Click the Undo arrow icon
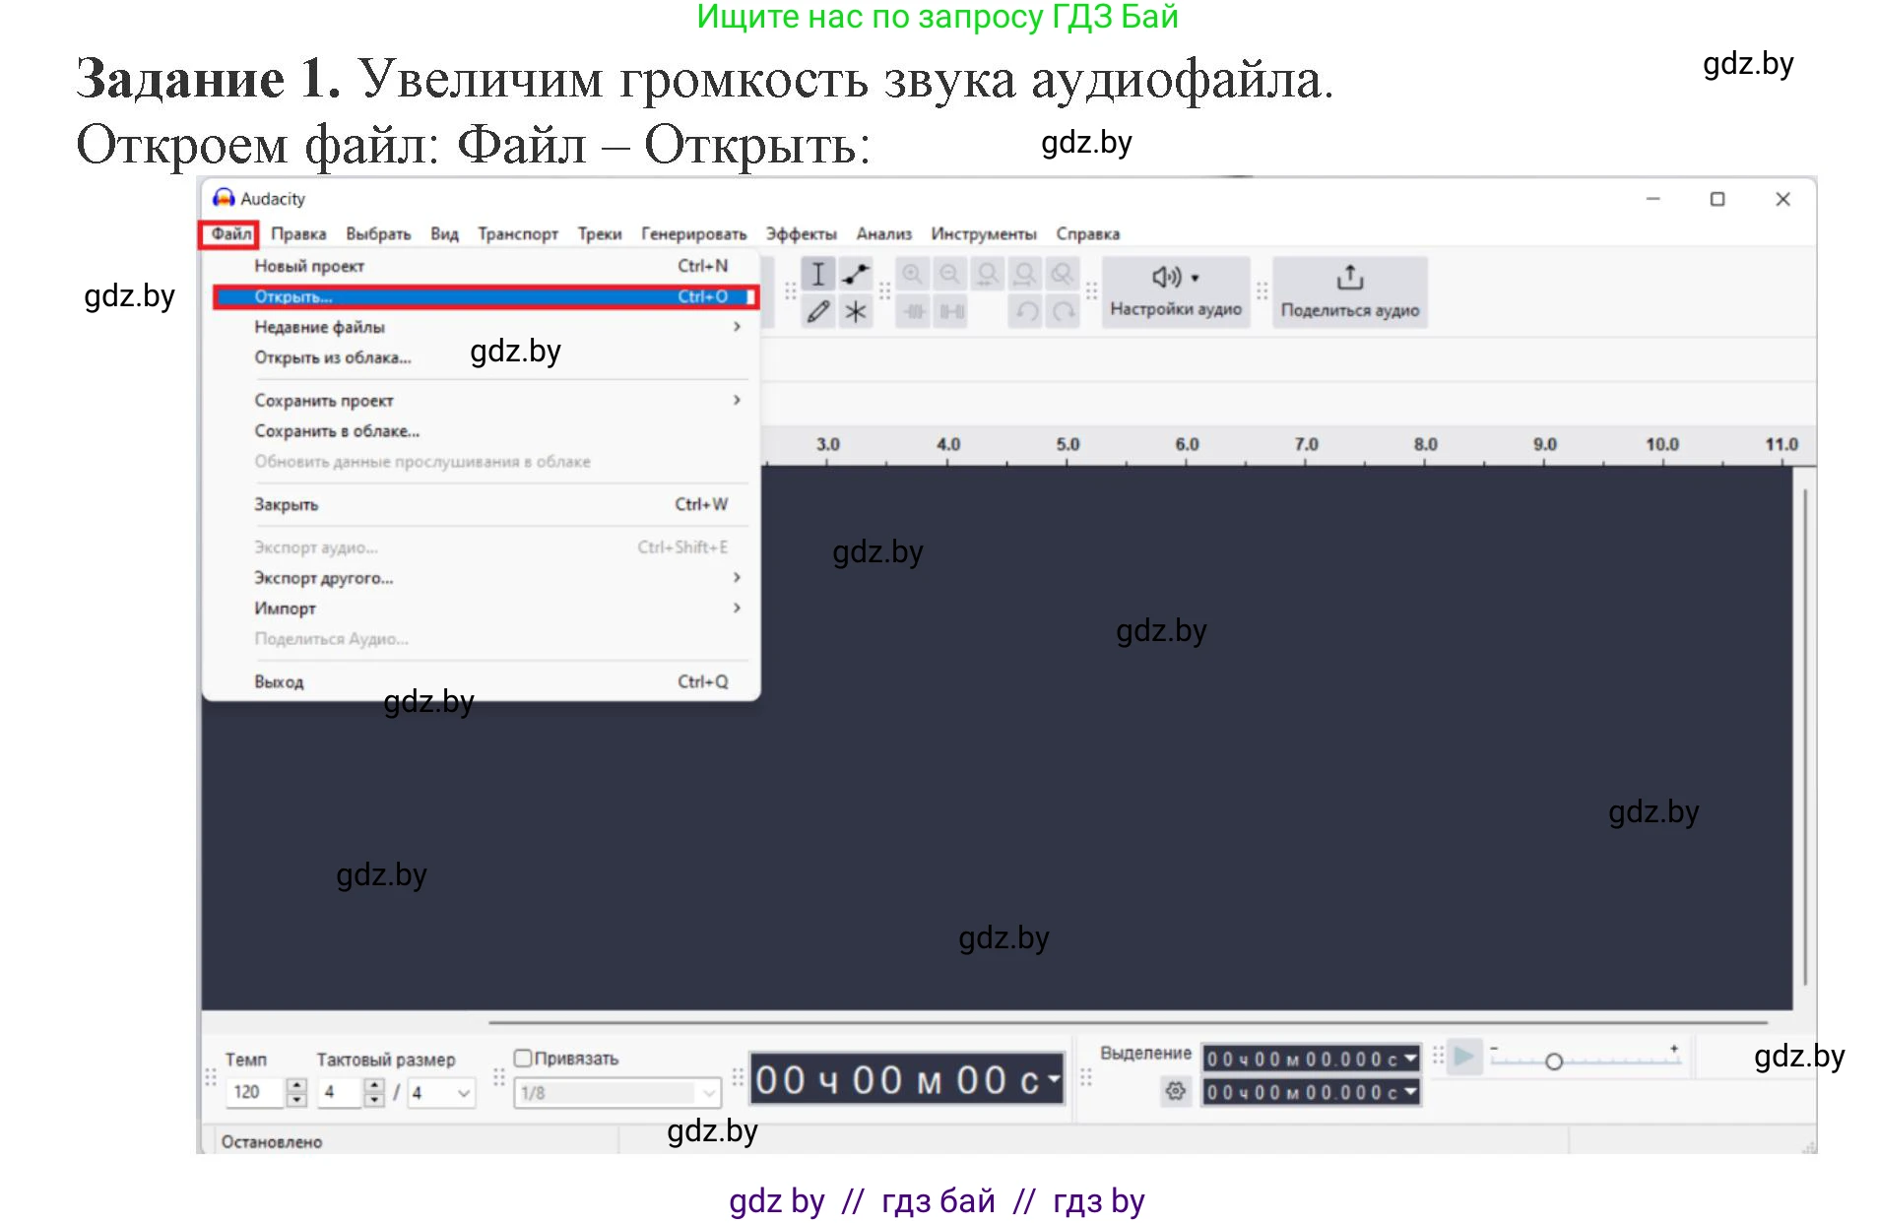Image resolution: width=1877 pixels, height=1223 pixels. (1025, 310)
